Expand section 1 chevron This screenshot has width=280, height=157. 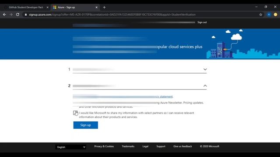pos(205,69)
